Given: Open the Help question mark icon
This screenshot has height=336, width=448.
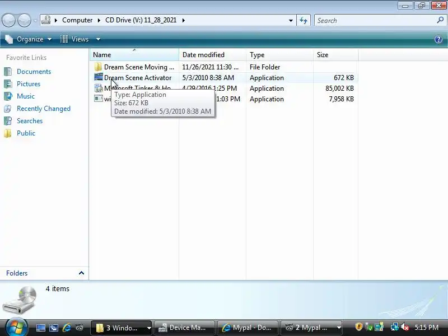Looking at the screenshot, I should [x=438, y=39].
